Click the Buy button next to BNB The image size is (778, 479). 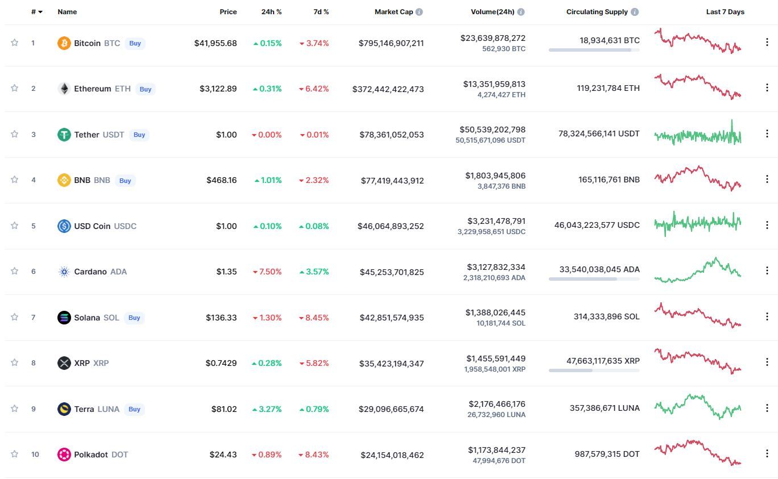pyautogui.click(x=125, y=181)
